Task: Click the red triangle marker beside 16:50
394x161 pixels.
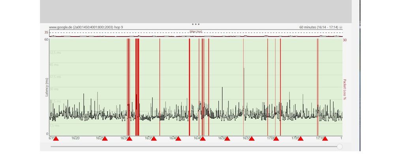Action: point(227,139)
